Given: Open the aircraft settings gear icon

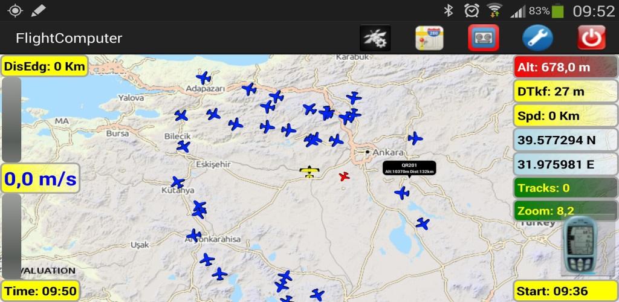Looking at the screenshot, I should [x=375, y=38].
